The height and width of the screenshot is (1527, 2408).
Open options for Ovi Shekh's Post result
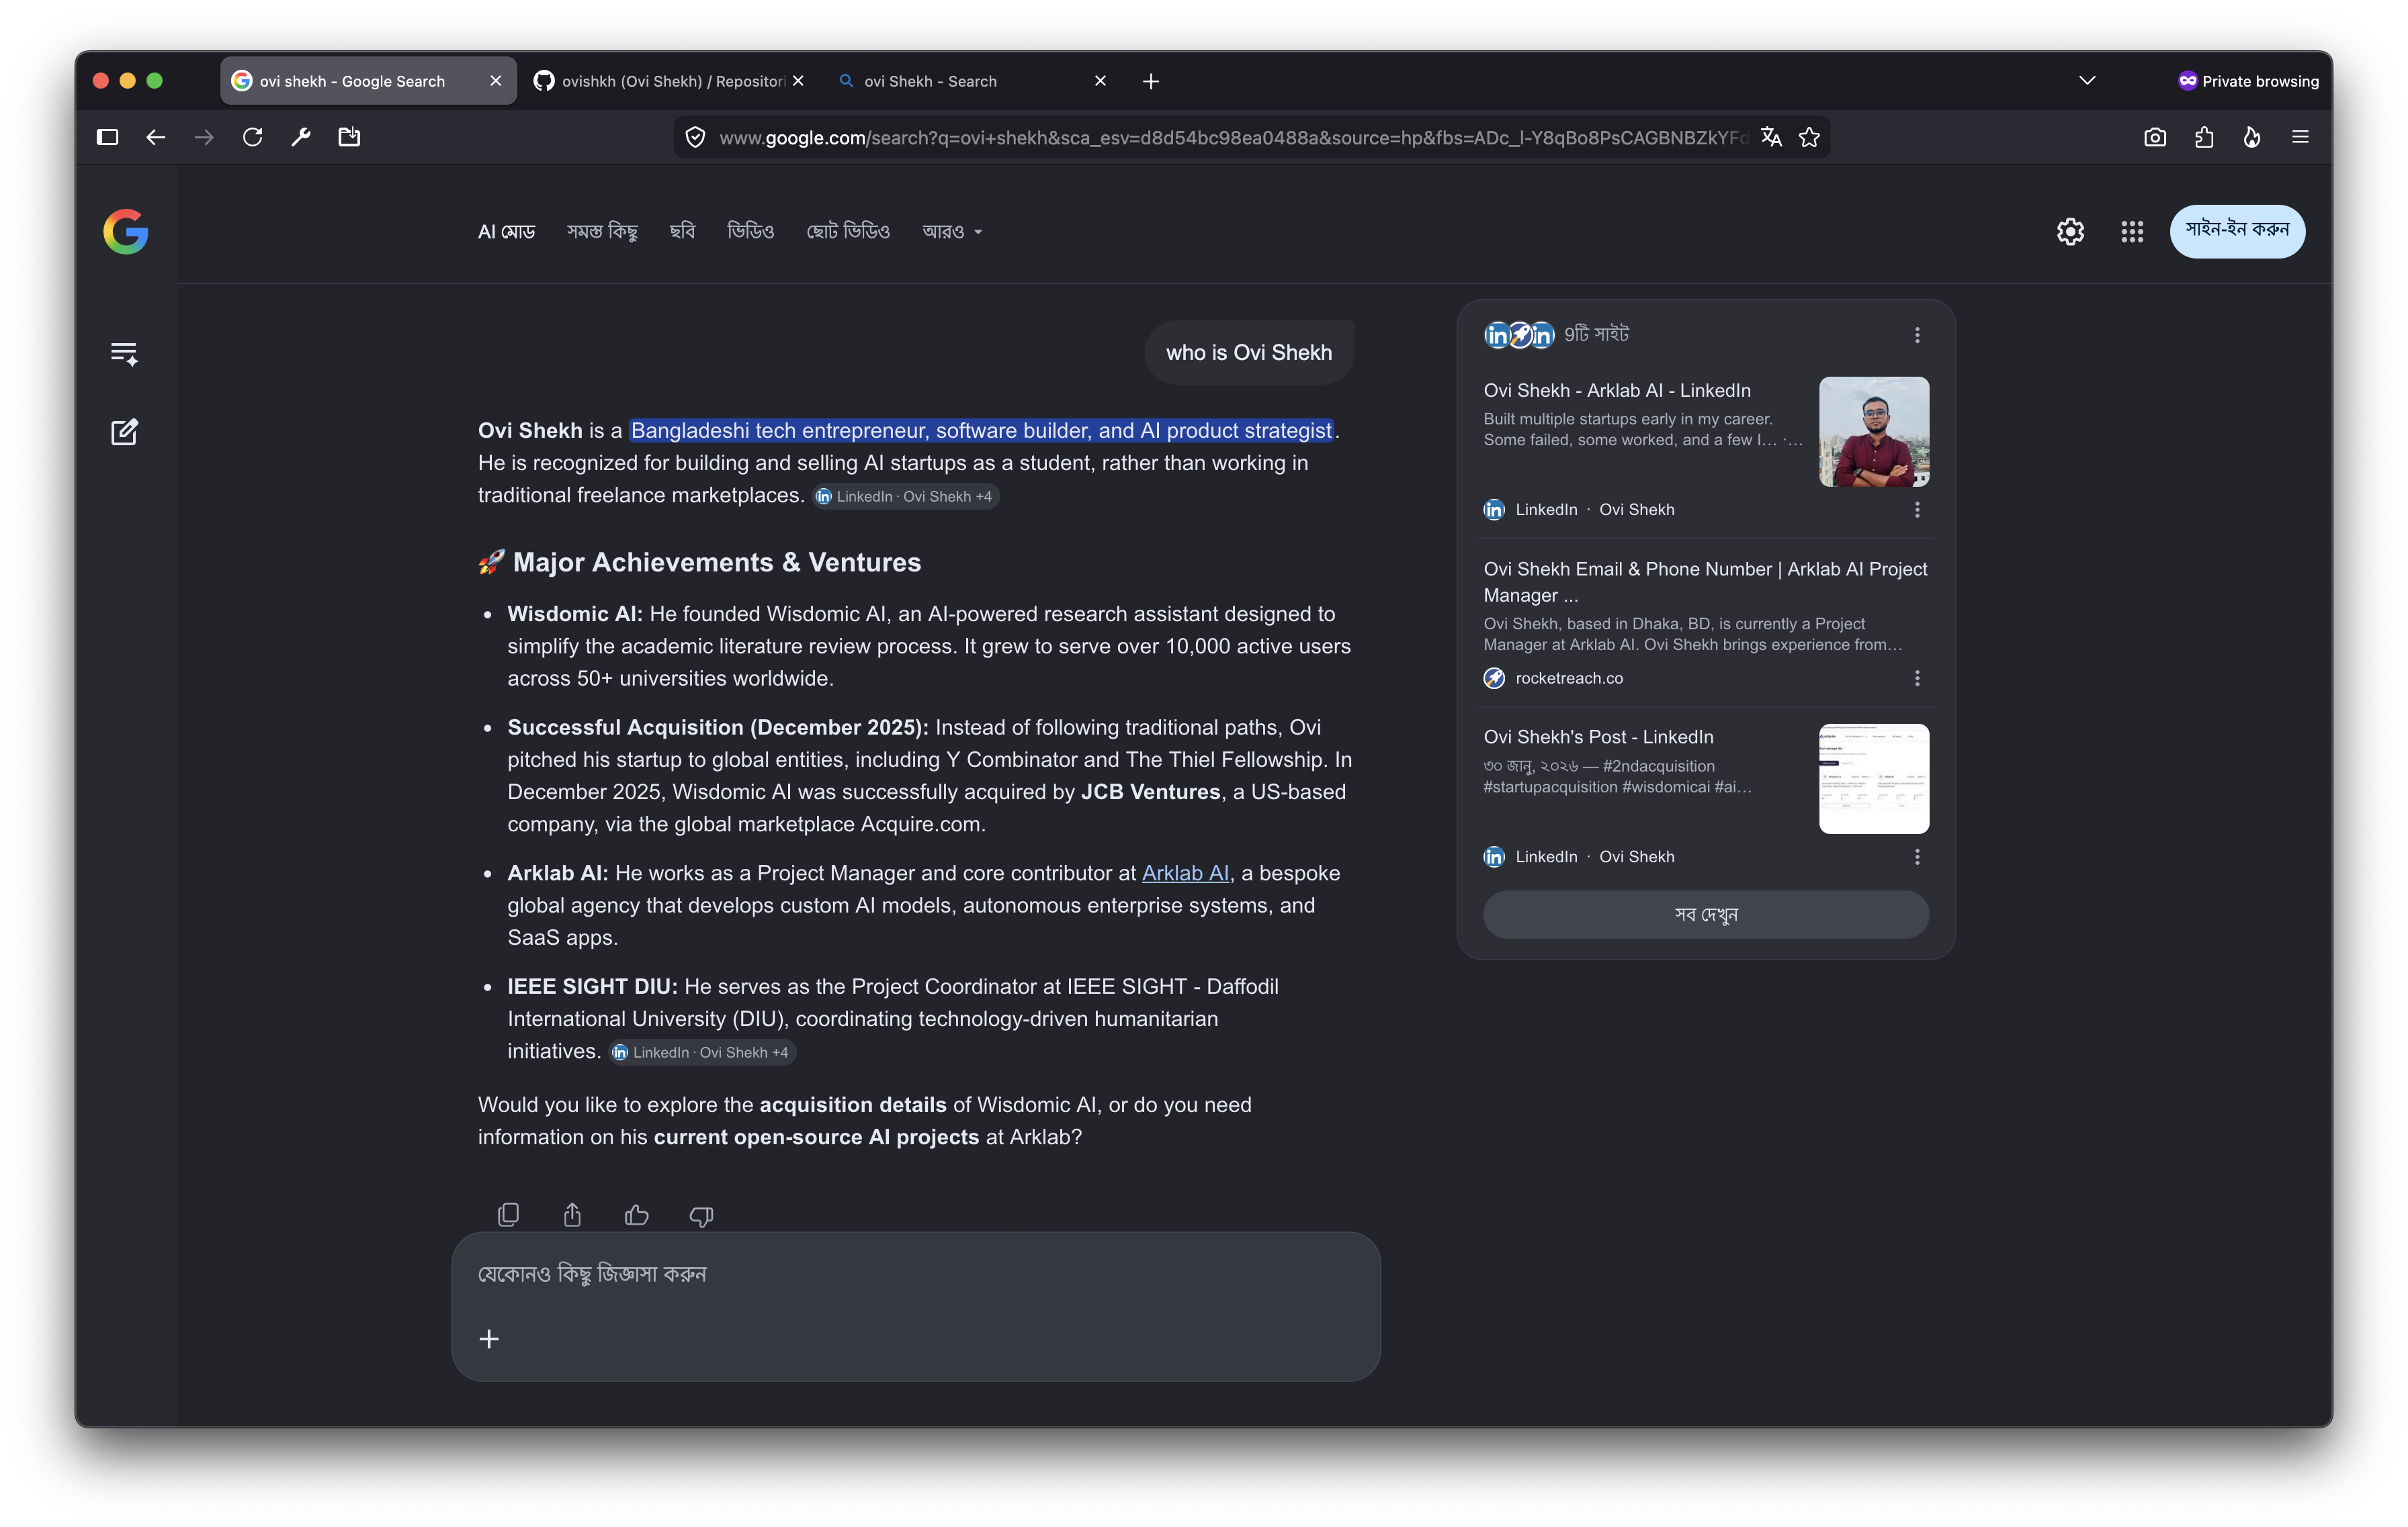(x=1917, y=856)
